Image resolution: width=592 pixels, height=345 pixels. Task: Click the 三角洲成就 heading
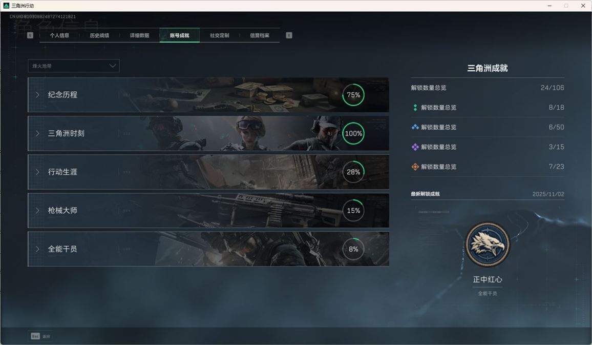tap(488, 68)
